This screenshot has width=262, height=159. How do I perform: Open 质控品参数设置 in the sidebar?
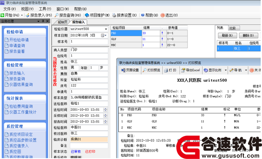[20, 140]
